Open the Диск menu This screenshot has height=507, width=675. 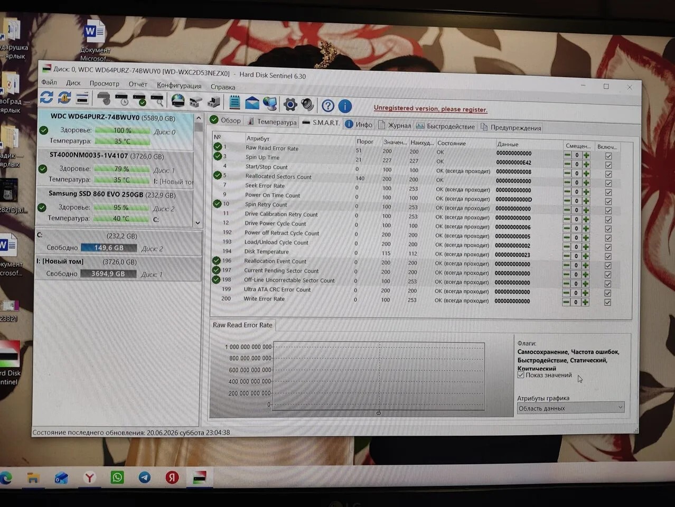pos(73,83)
